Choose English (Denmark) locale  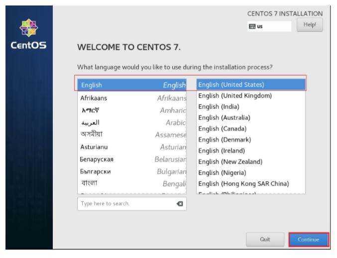click(x=251, y=140)
